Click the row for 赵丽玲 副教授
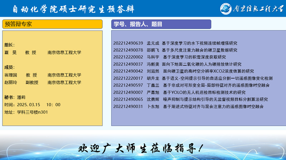 coord(43,82)
